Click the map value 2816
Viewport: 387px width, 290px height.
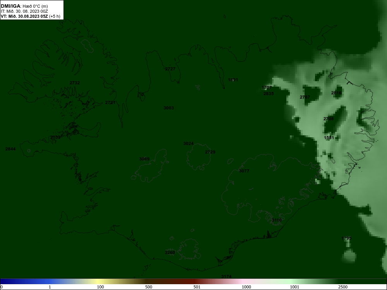click(x=336, y=93)
